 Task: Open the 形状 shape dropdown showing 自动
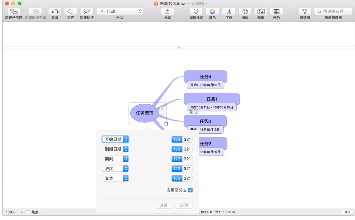120,11
